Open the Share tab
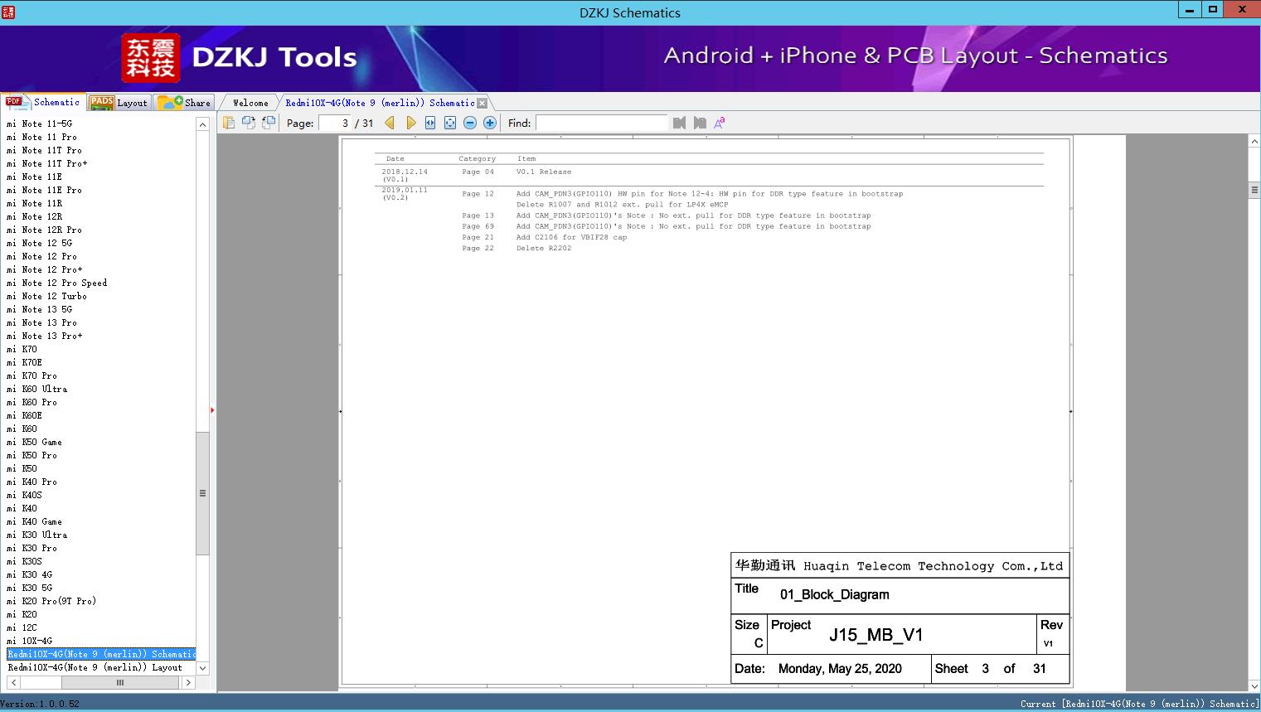This screenshot has height=712, width=1261. pyautogui.click(x=184, y=103)
